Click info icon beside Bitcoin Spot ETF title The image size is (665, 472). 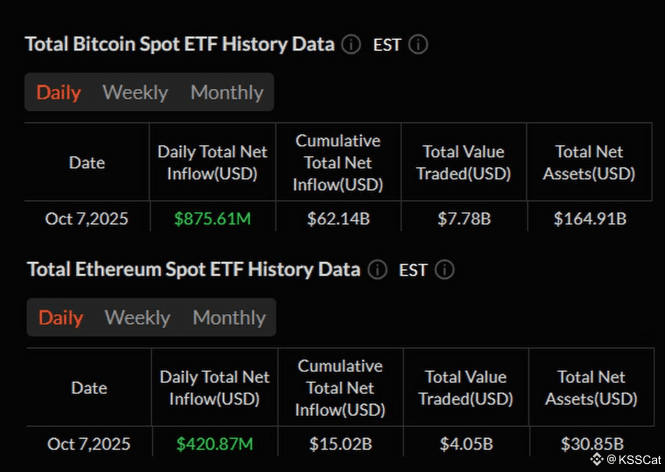pyautogui.click(x=351, y=44)
